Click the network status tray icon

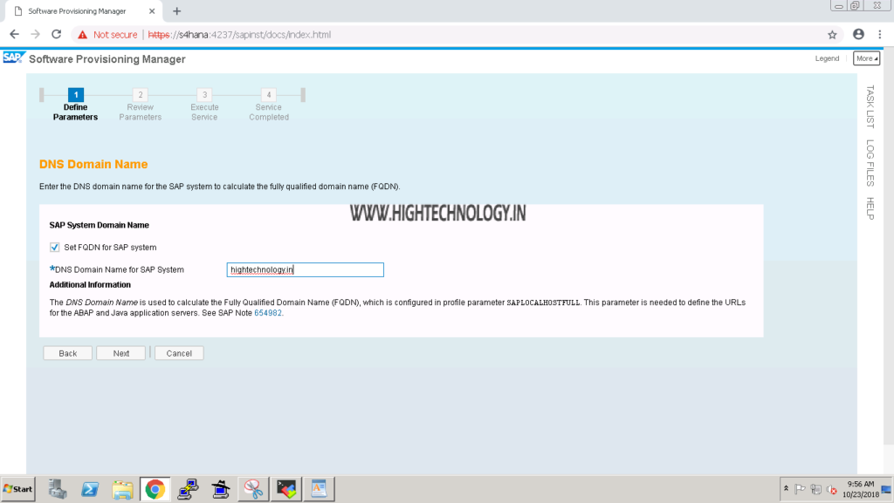pyautogui.click(x=816, y=489)
